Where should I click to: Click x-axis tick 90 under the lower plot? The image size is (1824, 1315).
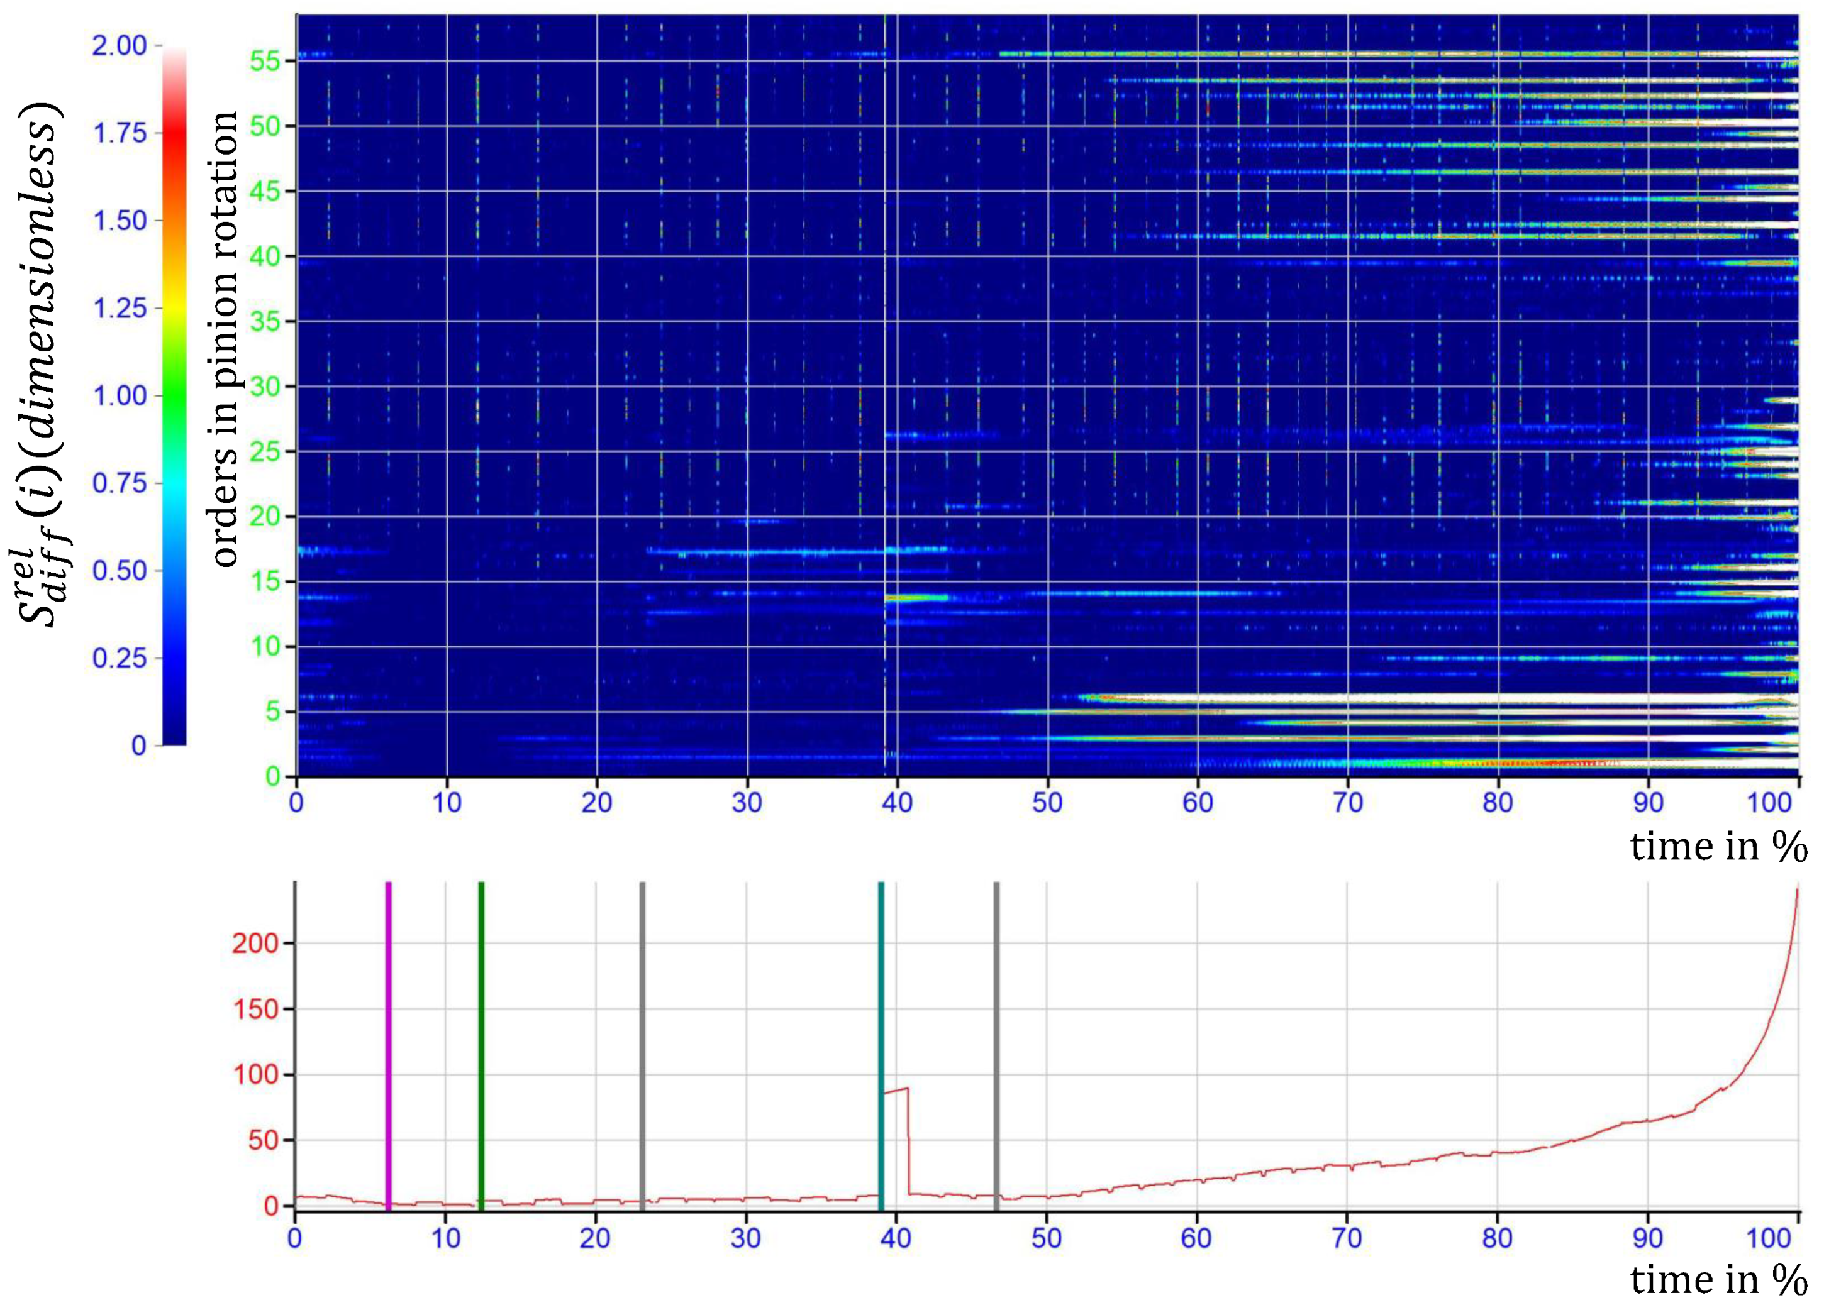tap(1648, 1238)
